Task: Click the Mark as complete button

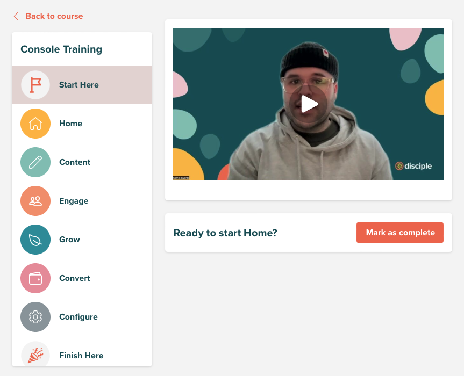Action: click(x=400, y=233)
